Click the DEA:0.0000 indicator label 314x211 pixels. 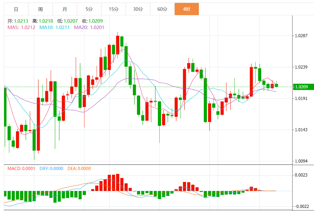[79, 169]
